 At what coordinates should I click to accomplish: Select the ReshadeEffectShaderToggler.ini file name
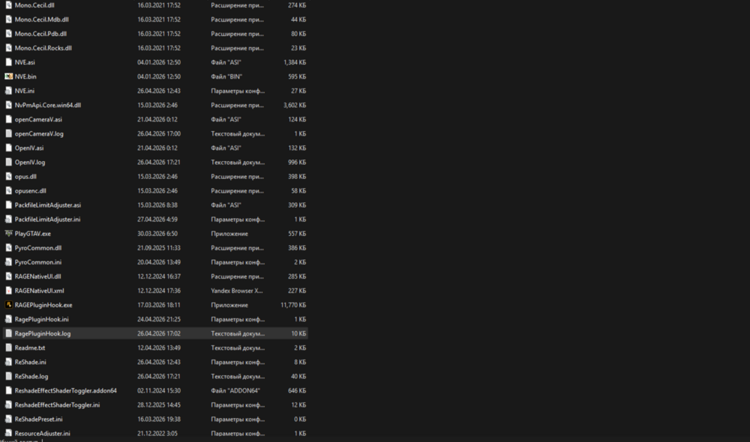pos(58,405)
